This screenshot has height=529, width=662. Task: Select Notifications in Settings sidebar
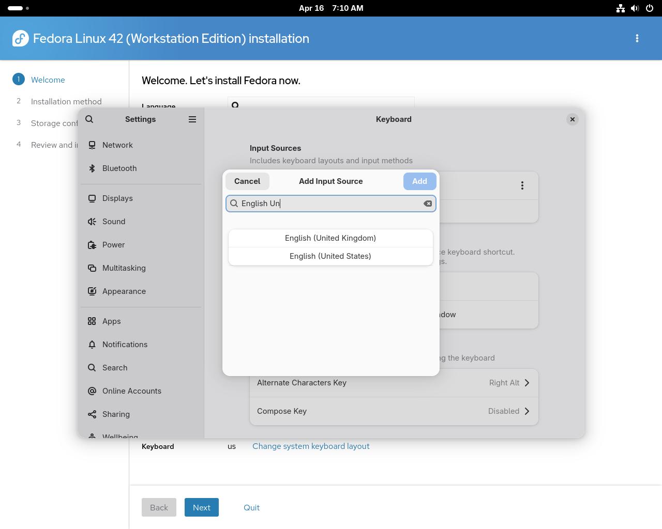pyautogui.click(x=141, y=345)
